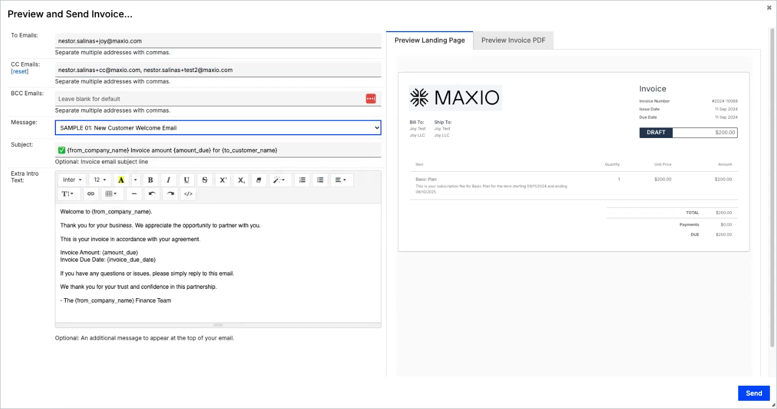The height and width of the screenshot is (409, 777).
Task: Click the reset link under CC Emails
Action: pyautogui.click(x=20, y=71)
